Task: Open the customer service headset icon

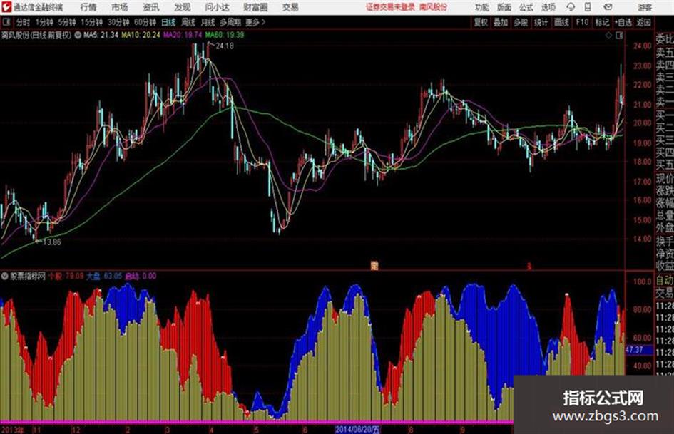Action: (x=571, y=7)
